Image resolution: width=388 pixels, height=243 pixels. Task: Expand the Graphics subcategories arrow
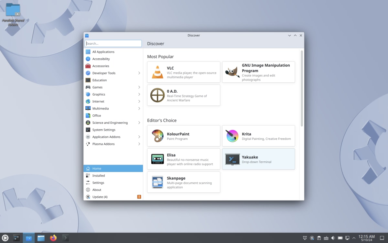click(139, 94)
